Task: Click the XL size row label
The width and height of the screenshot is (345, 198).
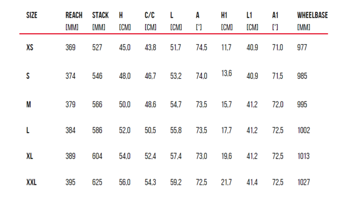Action: tap(29, 156)
